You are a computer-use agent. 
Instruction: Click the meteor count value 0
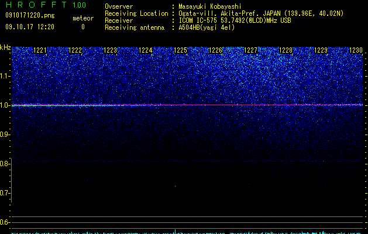click(83, 27)
